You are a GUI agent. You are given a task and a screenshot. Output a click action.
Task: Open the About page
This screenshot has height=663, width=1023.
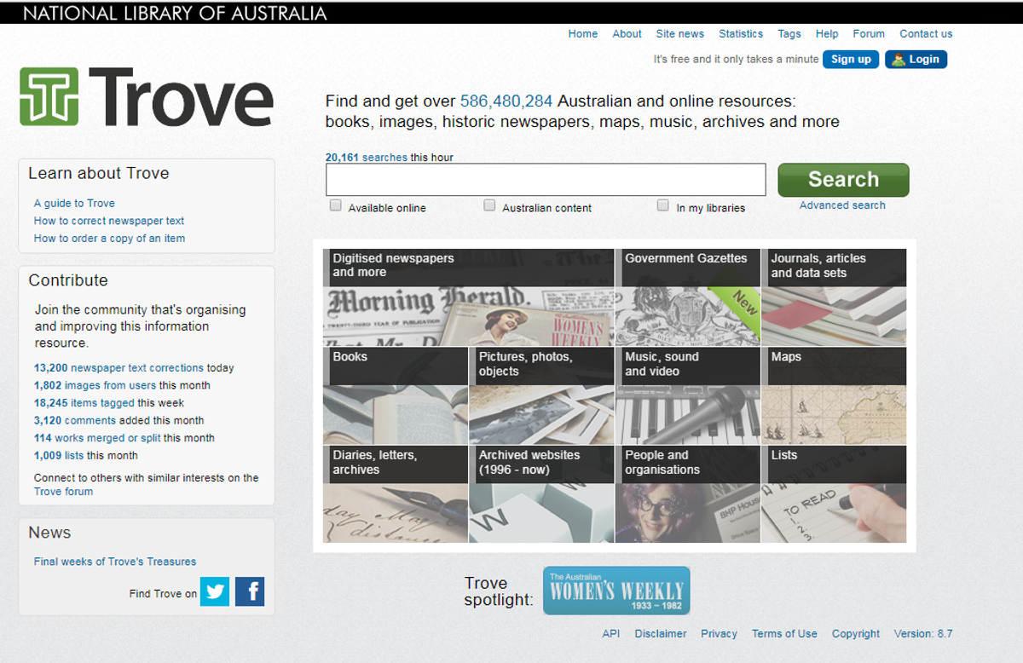[627, 34]
